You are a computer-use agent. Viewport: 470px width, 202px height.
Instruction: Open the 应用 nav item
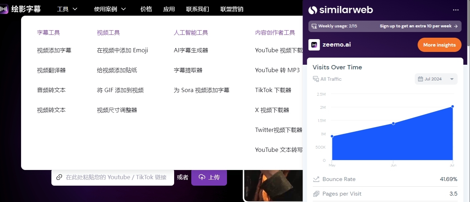point(169,9)
